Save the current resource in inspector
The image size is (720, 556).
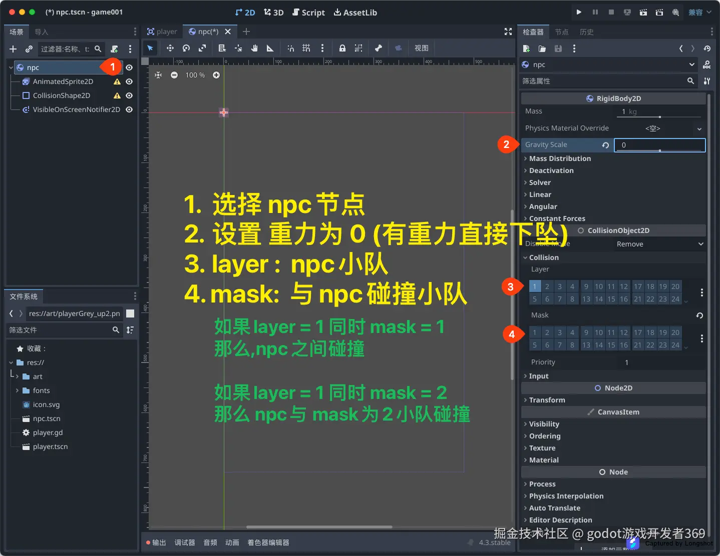coord(558,48)
